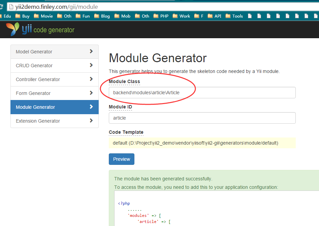Click the chevron beside CRUD Generator
The image size is (319, 226).
point(91,65)
